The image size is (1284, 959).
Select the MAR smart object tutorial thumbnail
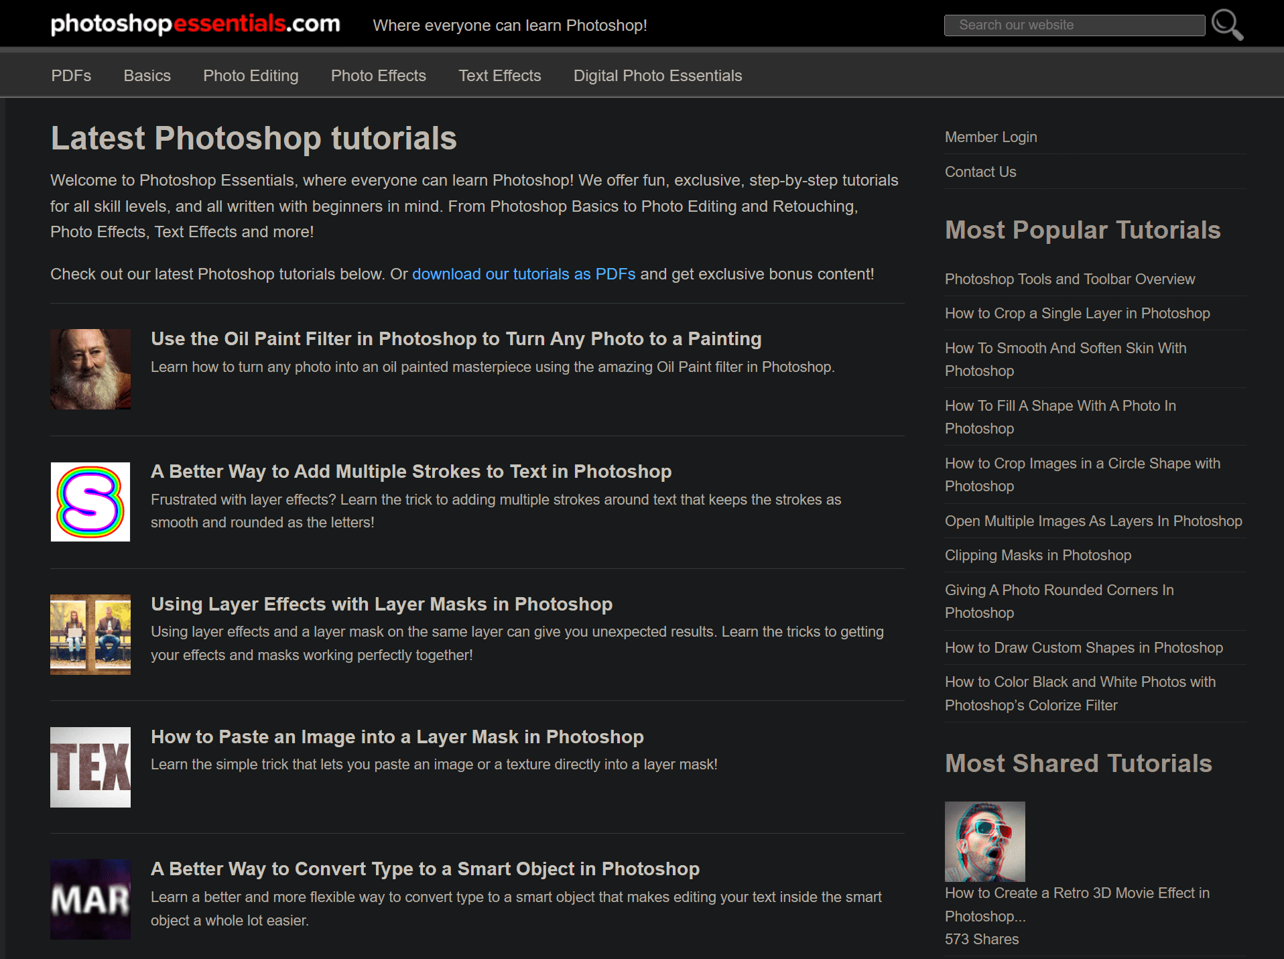pos(90,899)
